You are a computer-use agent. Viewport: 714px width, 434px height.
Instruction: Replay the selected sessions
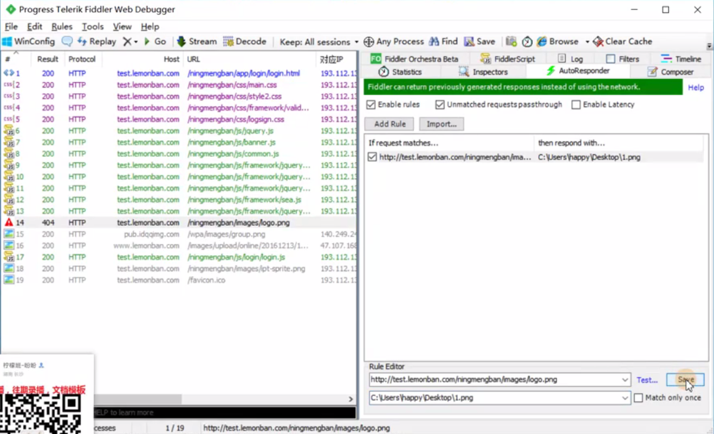coord(96,41)
